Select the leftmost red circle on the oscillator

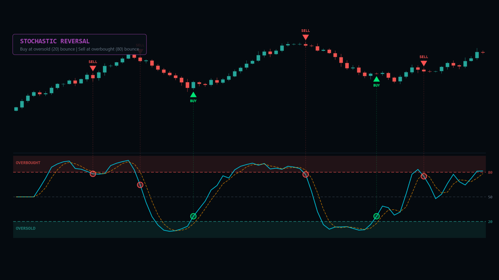click(93, 174)
